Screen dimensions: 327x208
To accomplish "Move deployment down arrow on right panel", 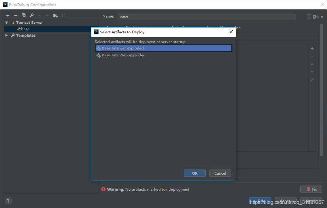I will click(312, 72).
